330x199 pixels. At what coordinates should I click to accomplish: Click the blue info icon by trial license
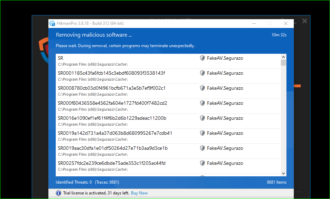59,193
